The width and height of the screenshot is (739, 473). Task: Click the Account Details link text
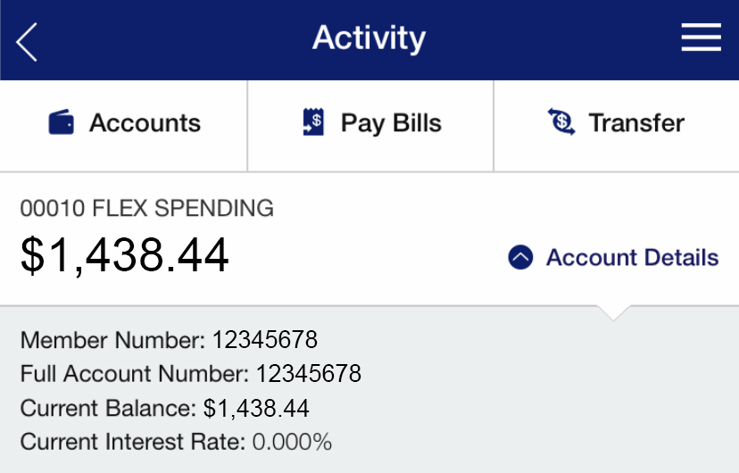633,258
